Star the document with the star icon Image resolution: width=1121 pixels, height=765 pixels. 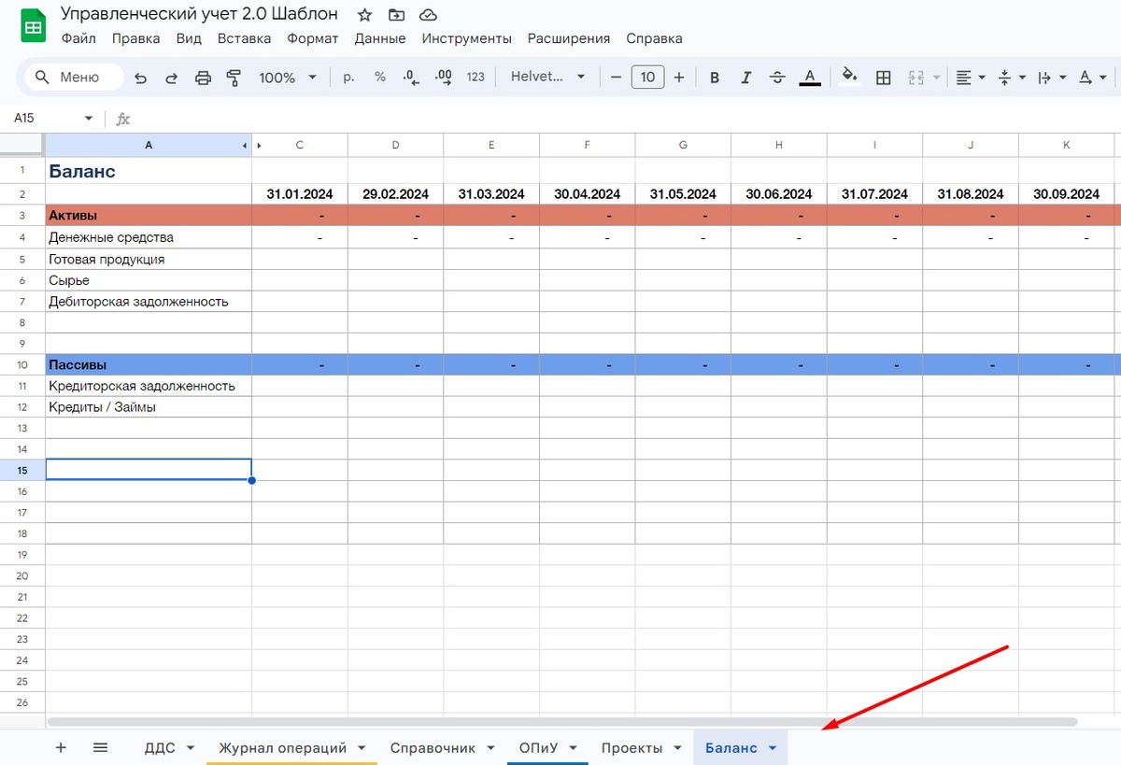[x=365, y=15]
